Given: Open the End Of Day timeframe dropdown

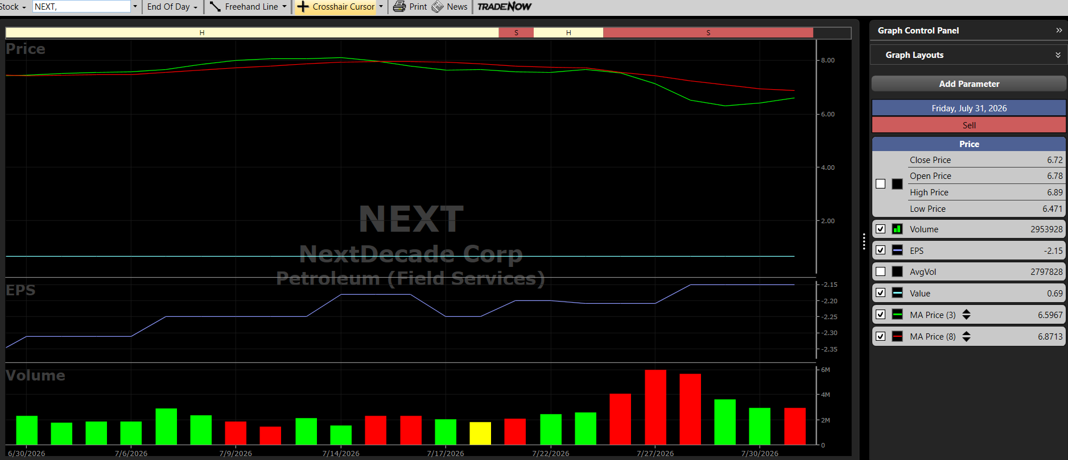Looking at the screenshot, I should tap(172, 7).
